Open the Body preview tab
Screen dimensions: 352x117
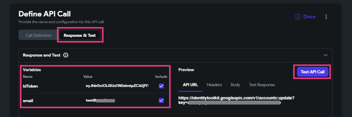coord(235,85)
